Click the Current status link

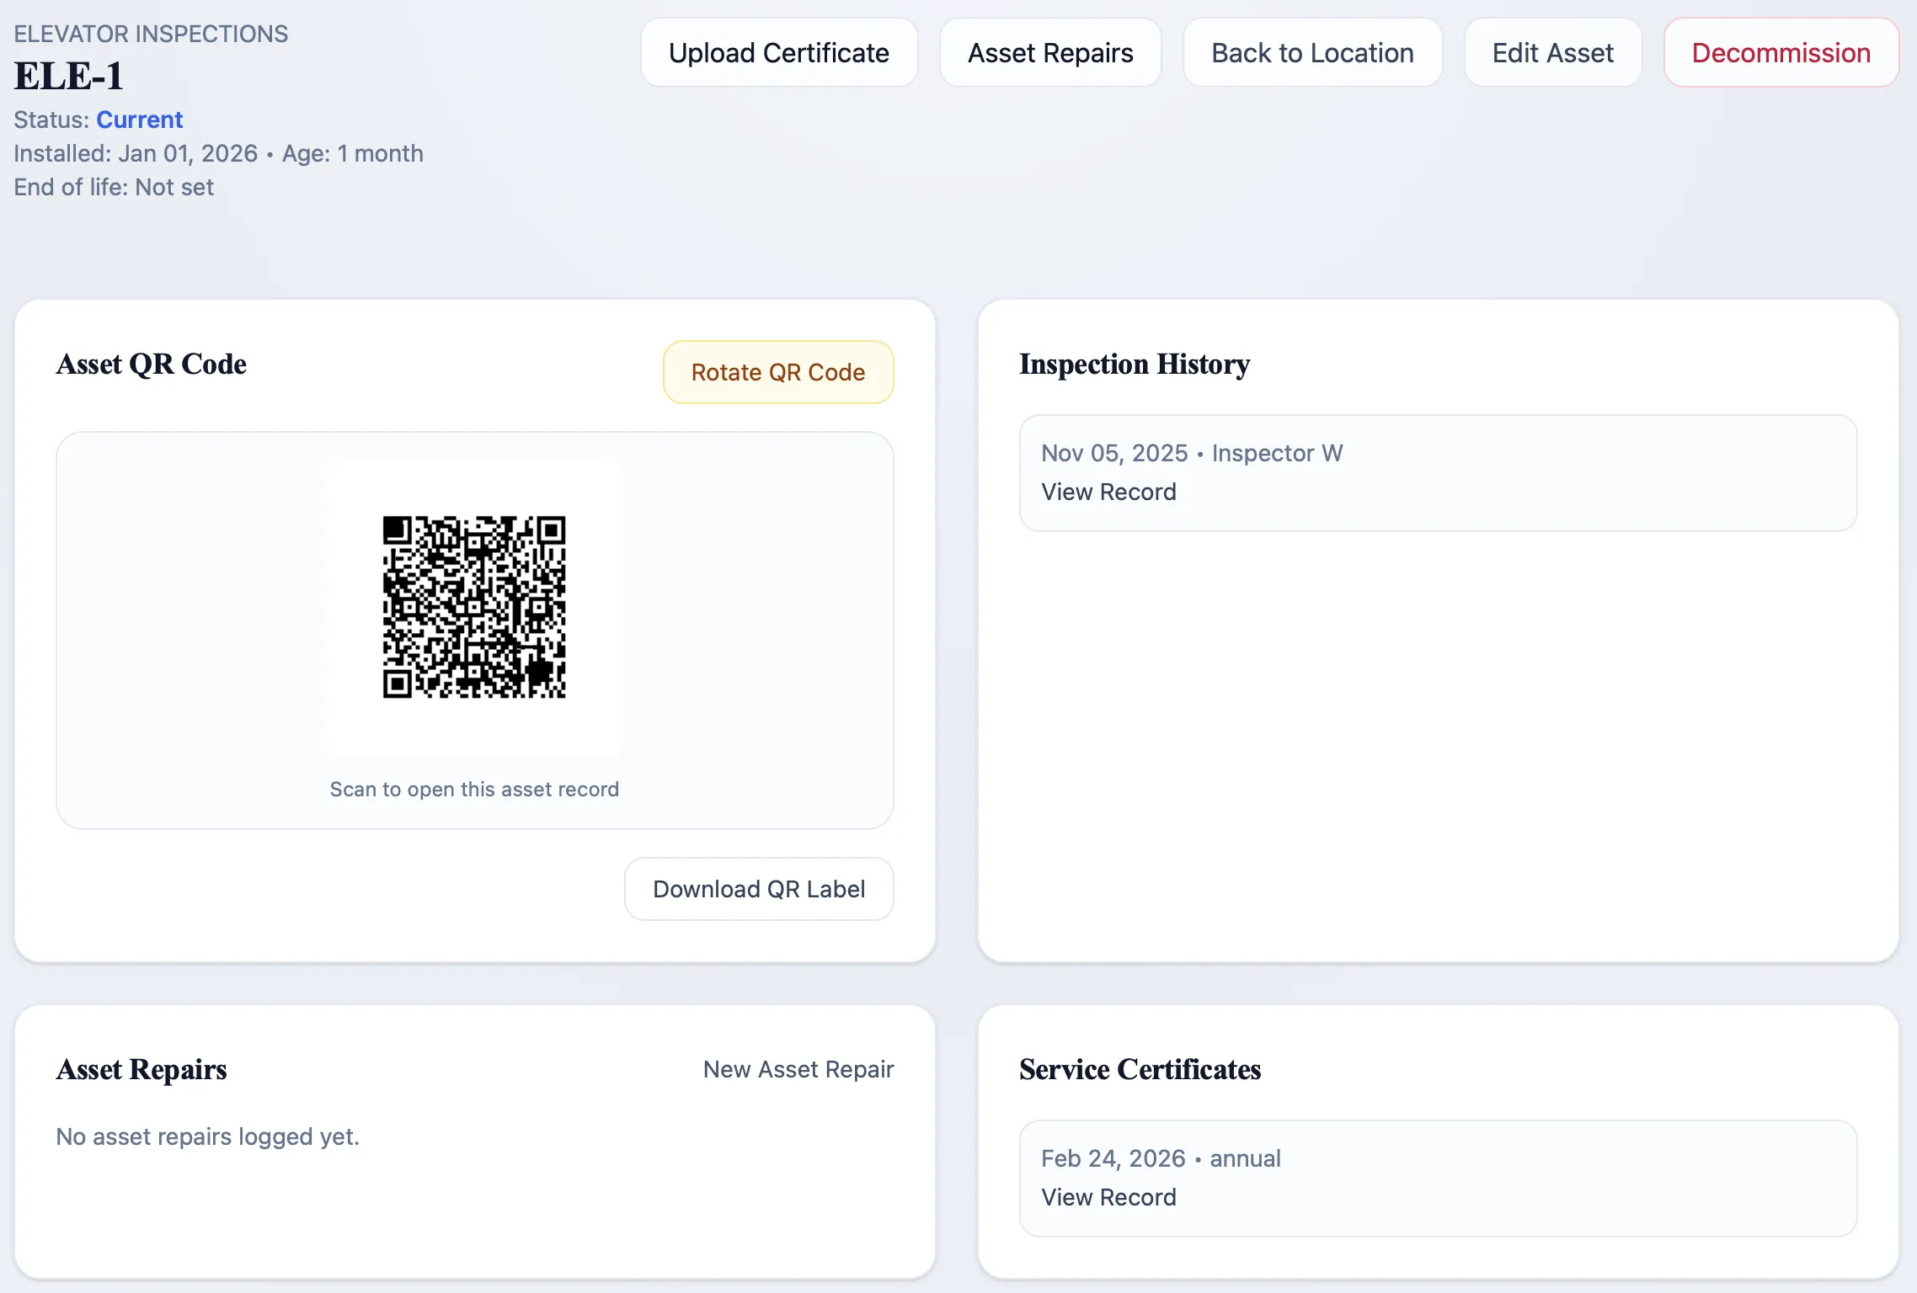(140, 119)
